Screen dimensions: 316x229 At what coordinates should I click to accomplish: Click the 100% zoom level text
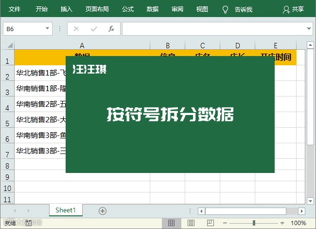(x=298, y=223)
